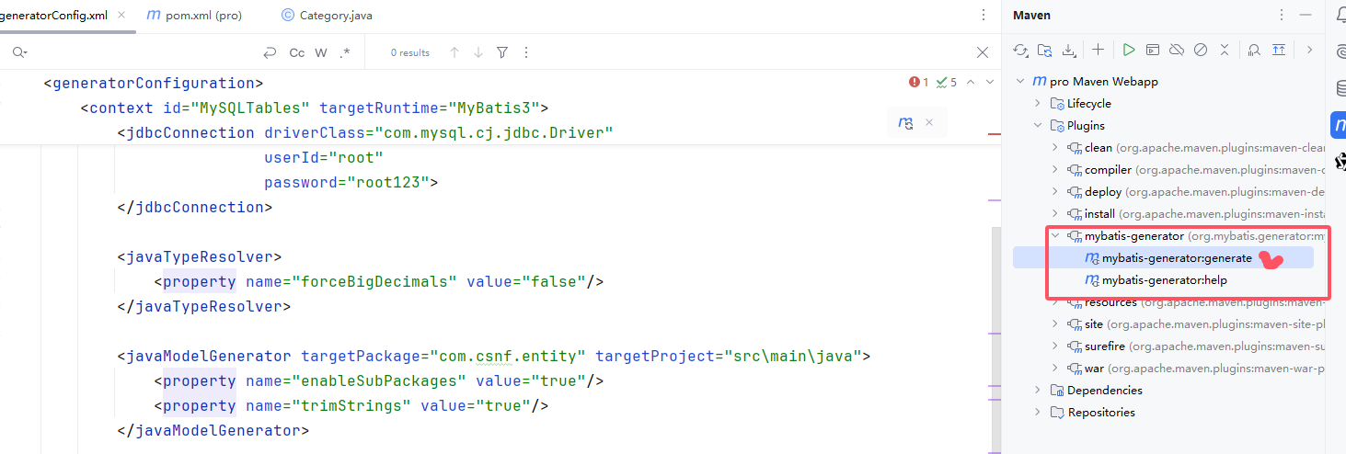1346x454 pixels.
Task: Click the password="root123" attribute text
Action: [x=347, y=183]
